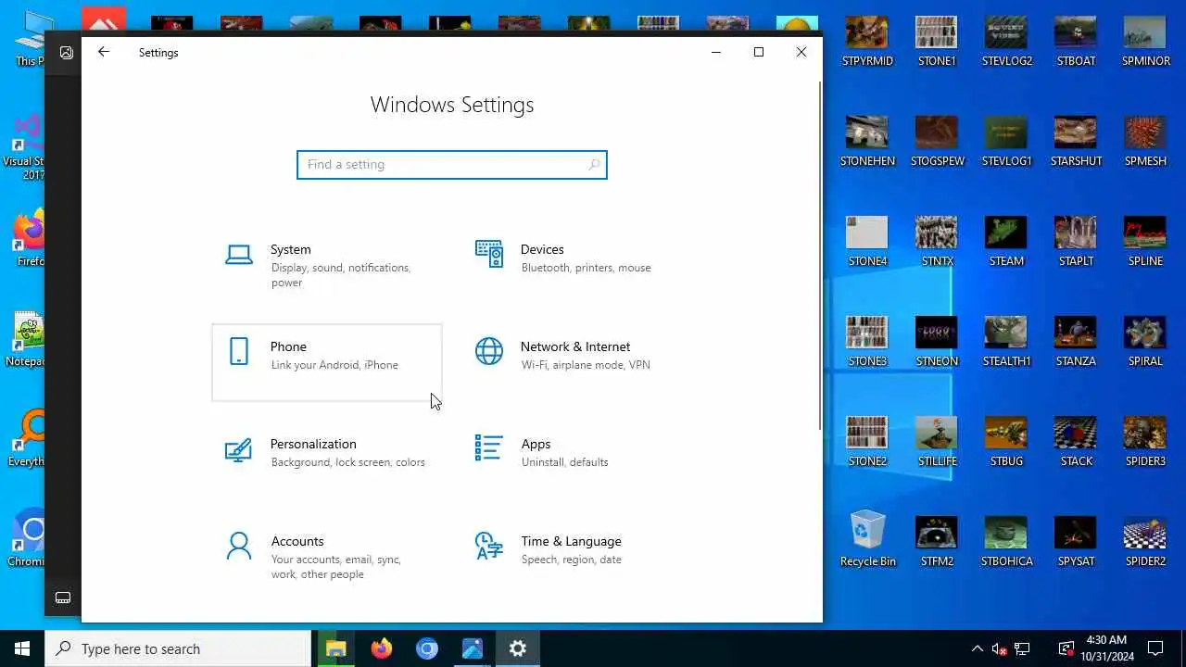Screen dimensions: 1186x667
Task: Select the STONE3 desktop icon
Action: (x=867, y=342)
